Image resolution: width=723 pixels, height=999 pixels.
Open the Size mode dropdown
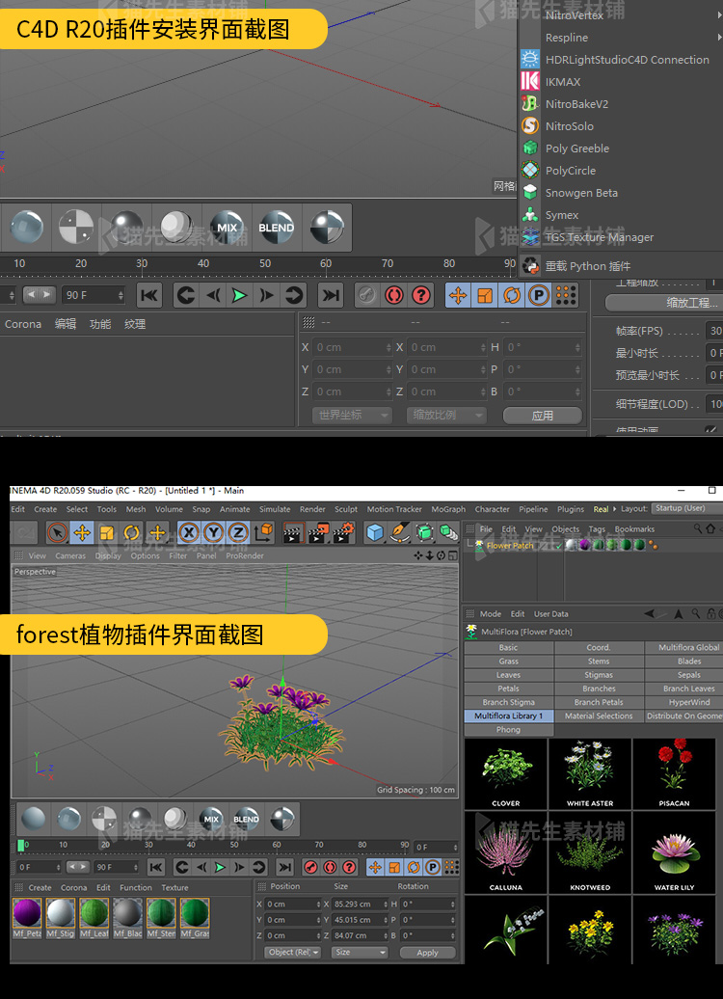coord(360,952)
